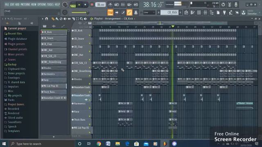Select the playlist paint brush tool
Image resolution: width=262 pixels, height=147 pixels.
(57, 19)
